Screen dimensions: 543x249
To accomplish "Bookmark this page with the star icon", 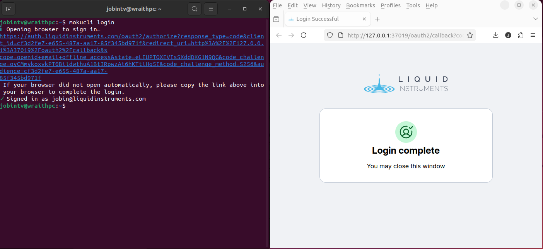I will [x=470, y=35].
